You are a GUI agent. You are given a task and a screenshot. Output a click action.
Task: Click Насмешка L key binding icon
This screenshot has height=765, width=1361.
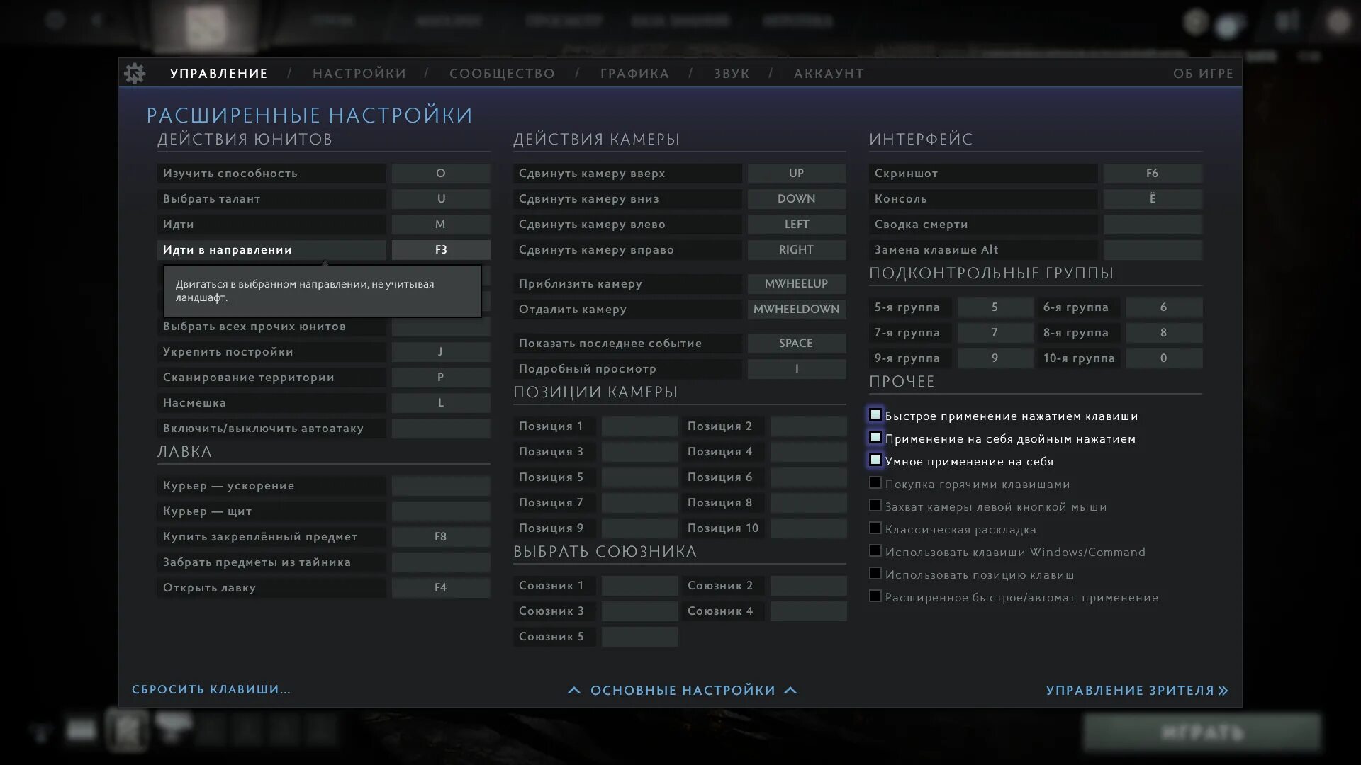tap(440, 402)
